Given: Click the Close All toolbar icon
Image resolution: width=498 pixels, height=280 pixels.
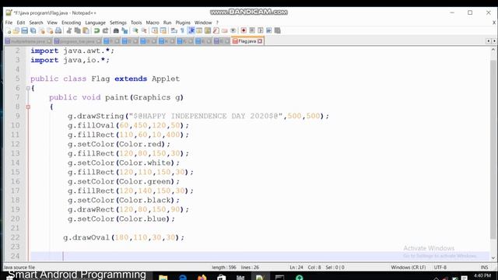Looking at the screenshot, I should [50, 31].
